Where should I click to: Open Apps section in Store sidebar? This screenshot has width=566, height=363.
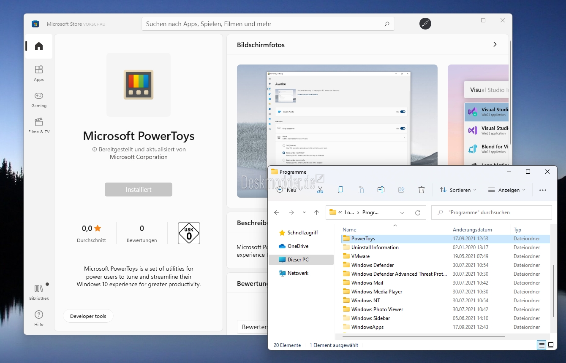click(x=39, y=73)
